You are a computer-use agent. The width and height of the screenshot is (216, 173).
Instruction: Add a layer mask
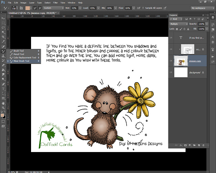coord(185,145)
